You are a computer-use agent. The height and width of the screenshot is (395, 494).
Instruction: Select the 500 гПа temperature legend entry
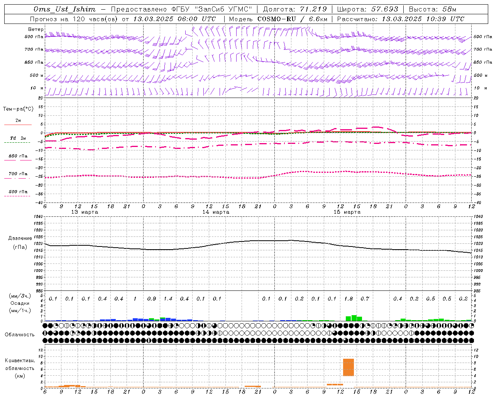(x=18, y=192)
